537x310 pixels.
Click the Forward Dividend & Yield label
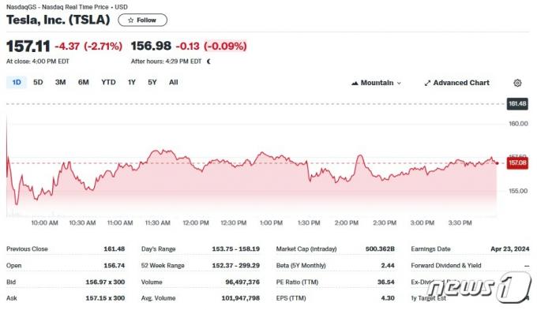point(446,266)
